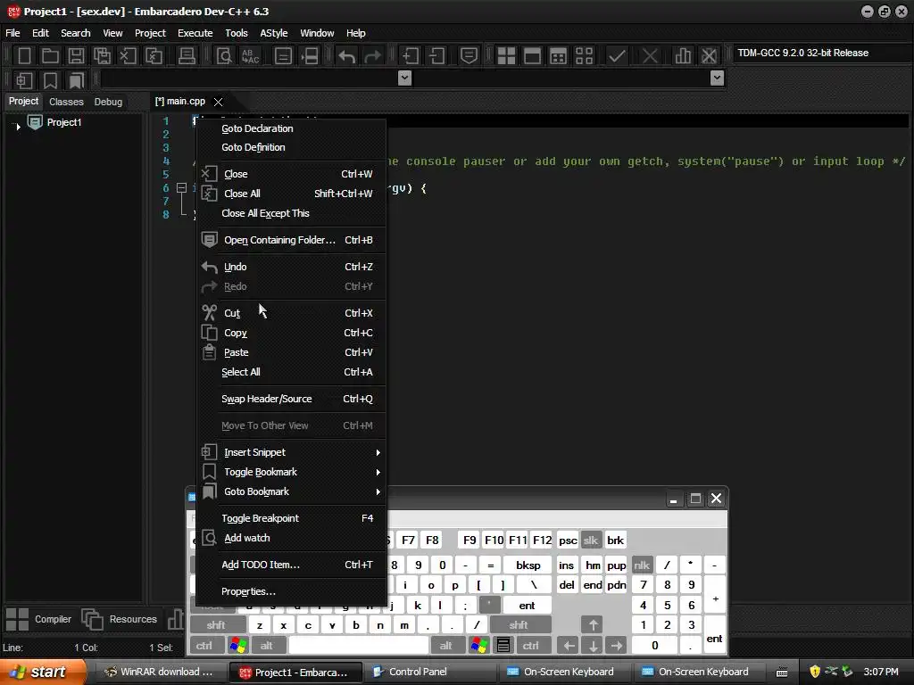Click the Compile and Run toolbar icon
Image resolution: width=914 pixels, height=685 pixels.
coord(558,56)
